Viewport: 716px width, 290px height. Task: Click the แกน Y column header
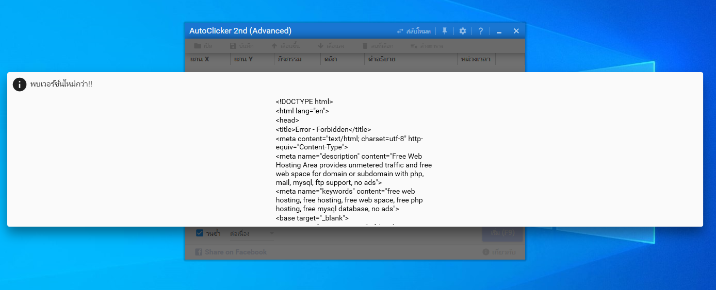[x=252, y=59]
